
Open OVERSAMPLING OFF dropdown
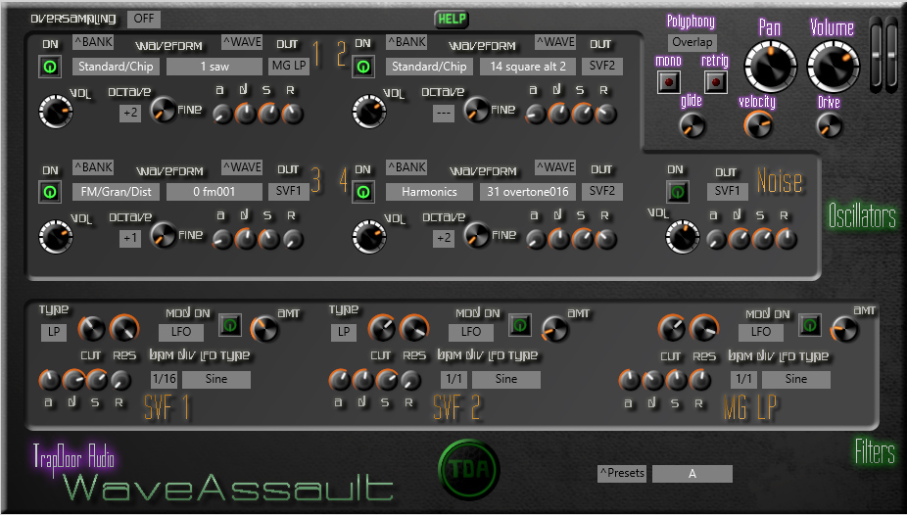coord(144,19)
